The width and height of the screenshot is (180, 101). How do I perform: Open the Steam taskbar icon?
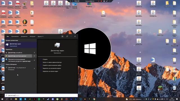48,99
